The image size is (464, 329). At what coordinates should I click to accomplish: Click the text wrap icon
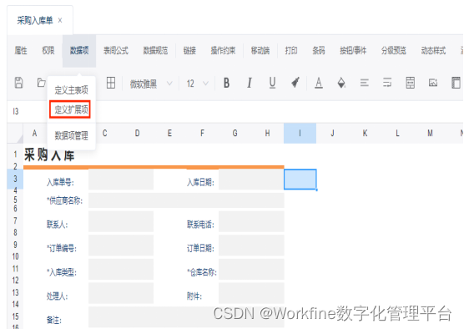tap(387, 83)
